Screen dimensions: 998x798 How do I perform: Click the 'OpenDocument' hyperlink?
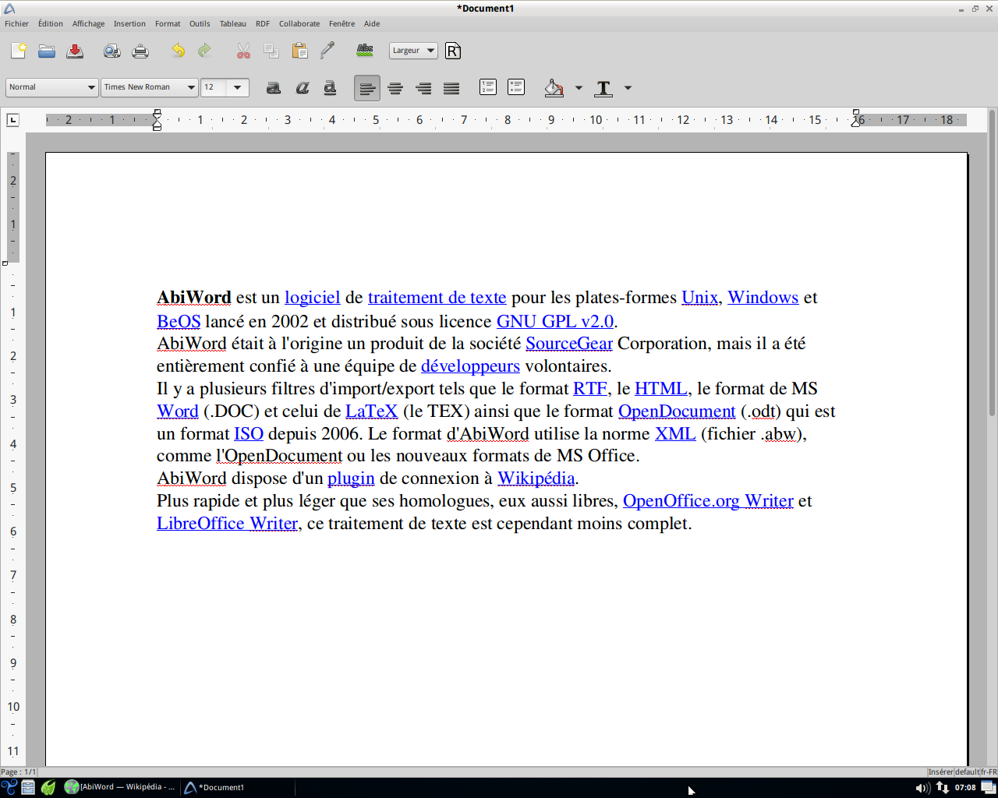click(x=677, y=411)
